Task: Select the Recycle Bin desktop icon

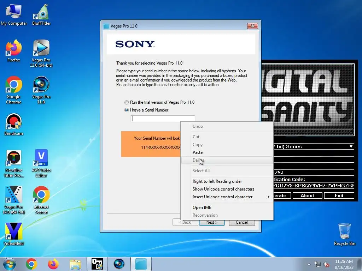Action: click(344, 234)
